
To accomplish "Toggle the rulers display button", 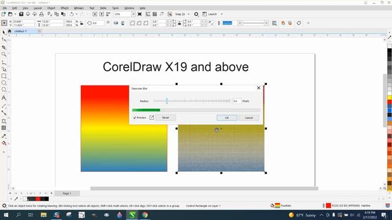I will 148,14.
